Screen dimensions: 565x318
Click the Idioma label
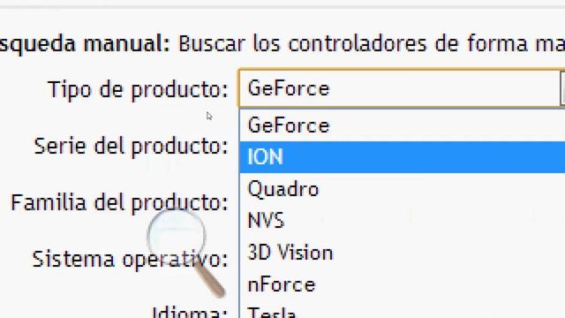tap(190, 312)
